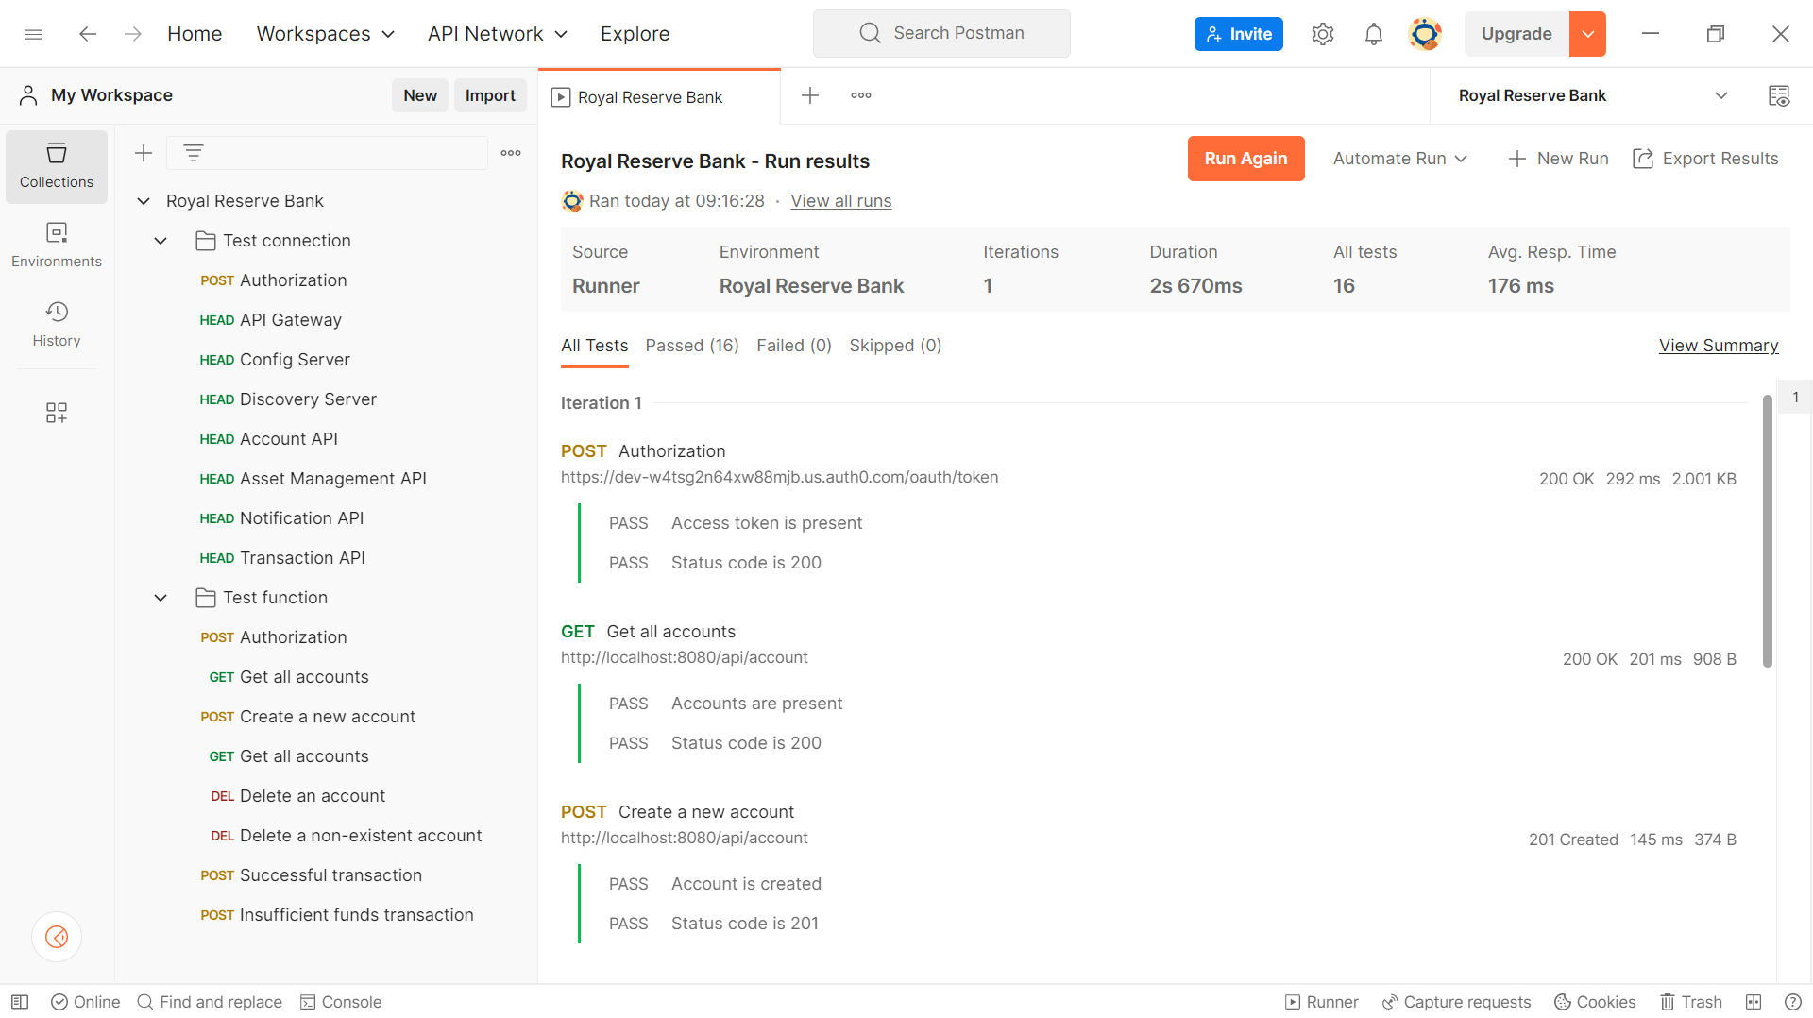The height and width of the screenshot is (1018, 1813).
Task: Click Export Results
Action: pyautogui.click(x=1706, y=159)
